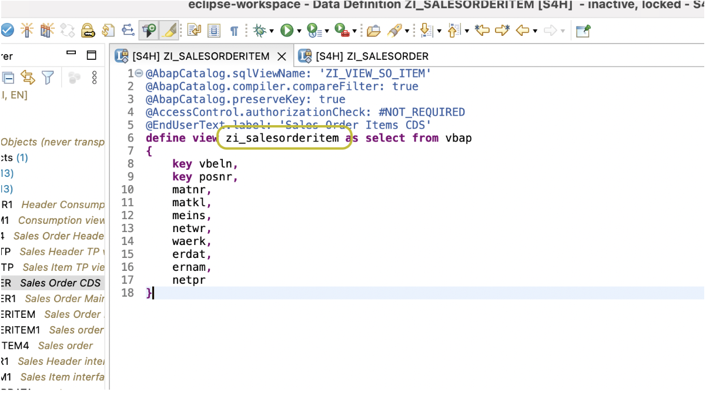The image size is (716, 396).
Task: Collapse the code fold at line 1
Action: pos(139,73)
